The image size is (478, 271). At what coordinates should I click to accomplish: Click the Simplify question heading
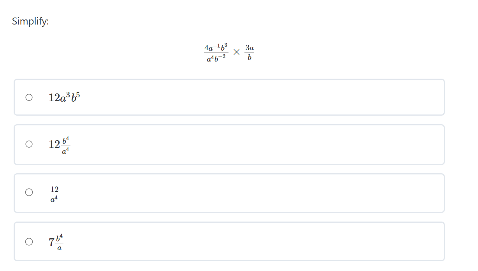[x=30, y=22]
